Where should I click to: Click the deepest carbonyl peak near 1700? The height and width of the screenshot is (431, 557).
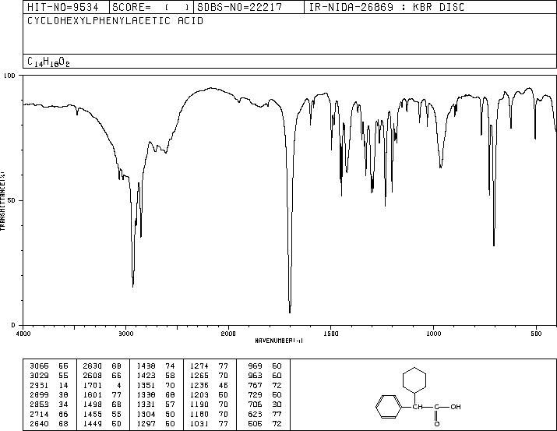[x=290, y=312]
